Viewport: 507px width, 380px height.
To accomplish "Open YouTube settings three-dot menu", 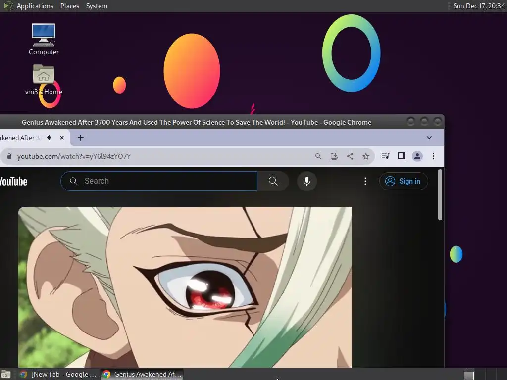I will tap(365, 181).
